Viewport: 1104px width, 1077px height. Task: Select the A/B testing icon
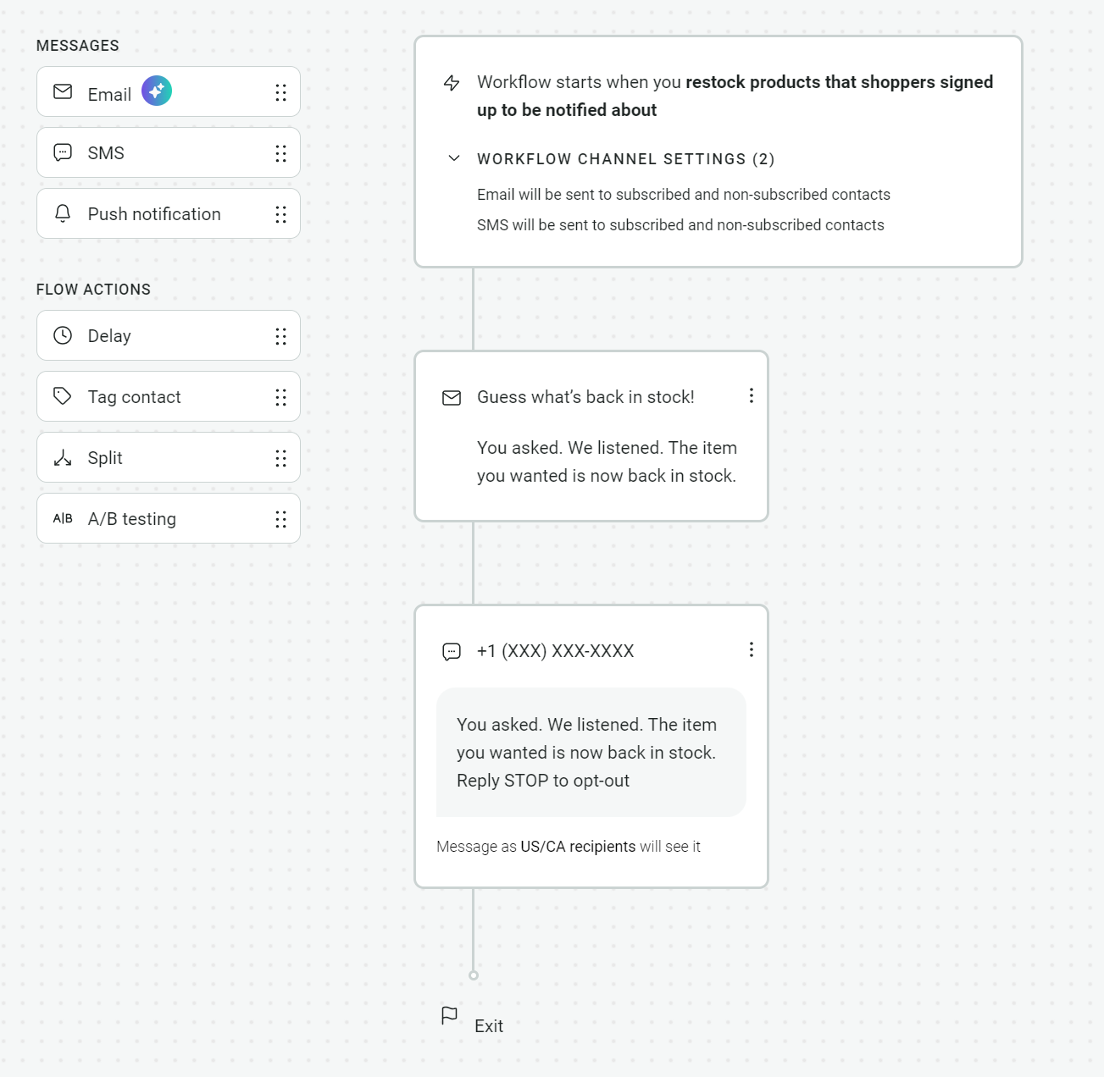pos(63,518)
